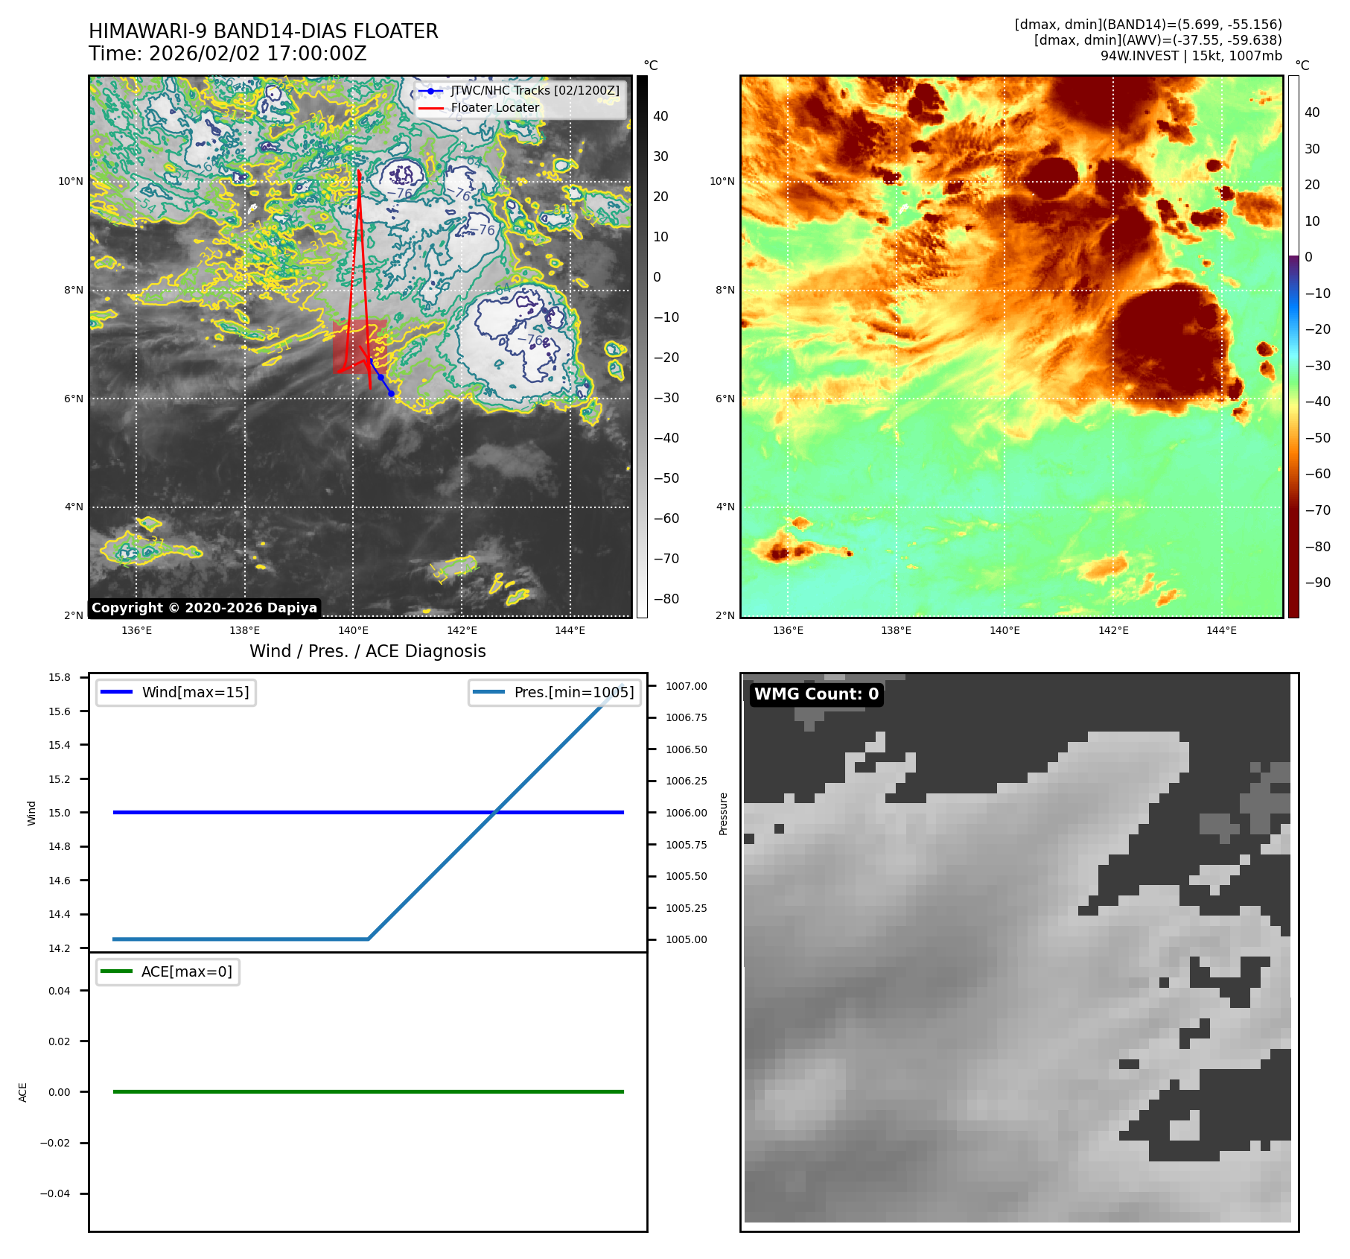Click the grayscale colorbar beside the left map

click(642, 346)
